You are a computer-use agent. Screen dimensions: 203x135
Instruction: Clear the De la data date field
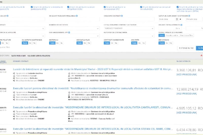(x=180, y=19)
